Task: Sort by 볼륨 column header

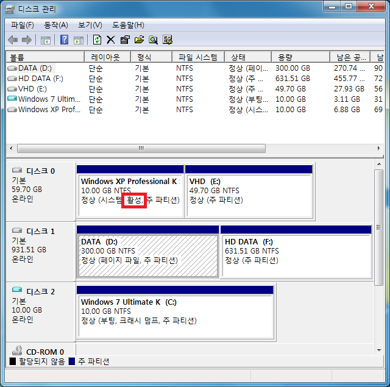Action: point(44,57)
